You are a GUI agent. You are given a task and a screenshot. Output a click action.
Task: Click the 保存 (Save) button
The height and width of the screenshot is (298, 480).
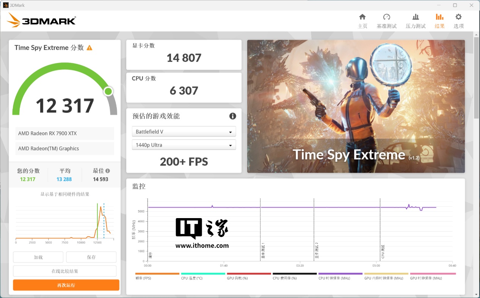click(91, 257)
